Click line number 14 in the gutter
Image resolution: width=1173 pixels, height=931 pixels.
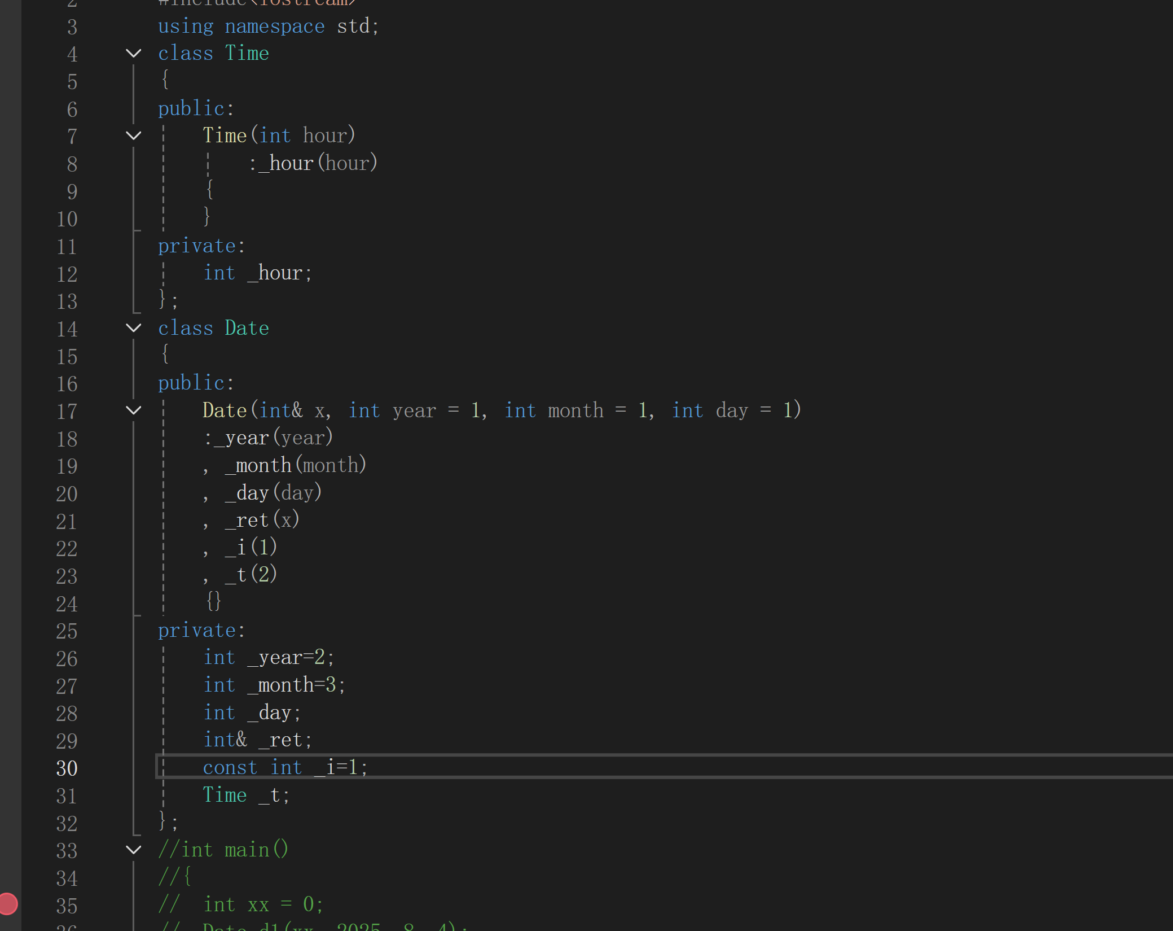[67, 329]
